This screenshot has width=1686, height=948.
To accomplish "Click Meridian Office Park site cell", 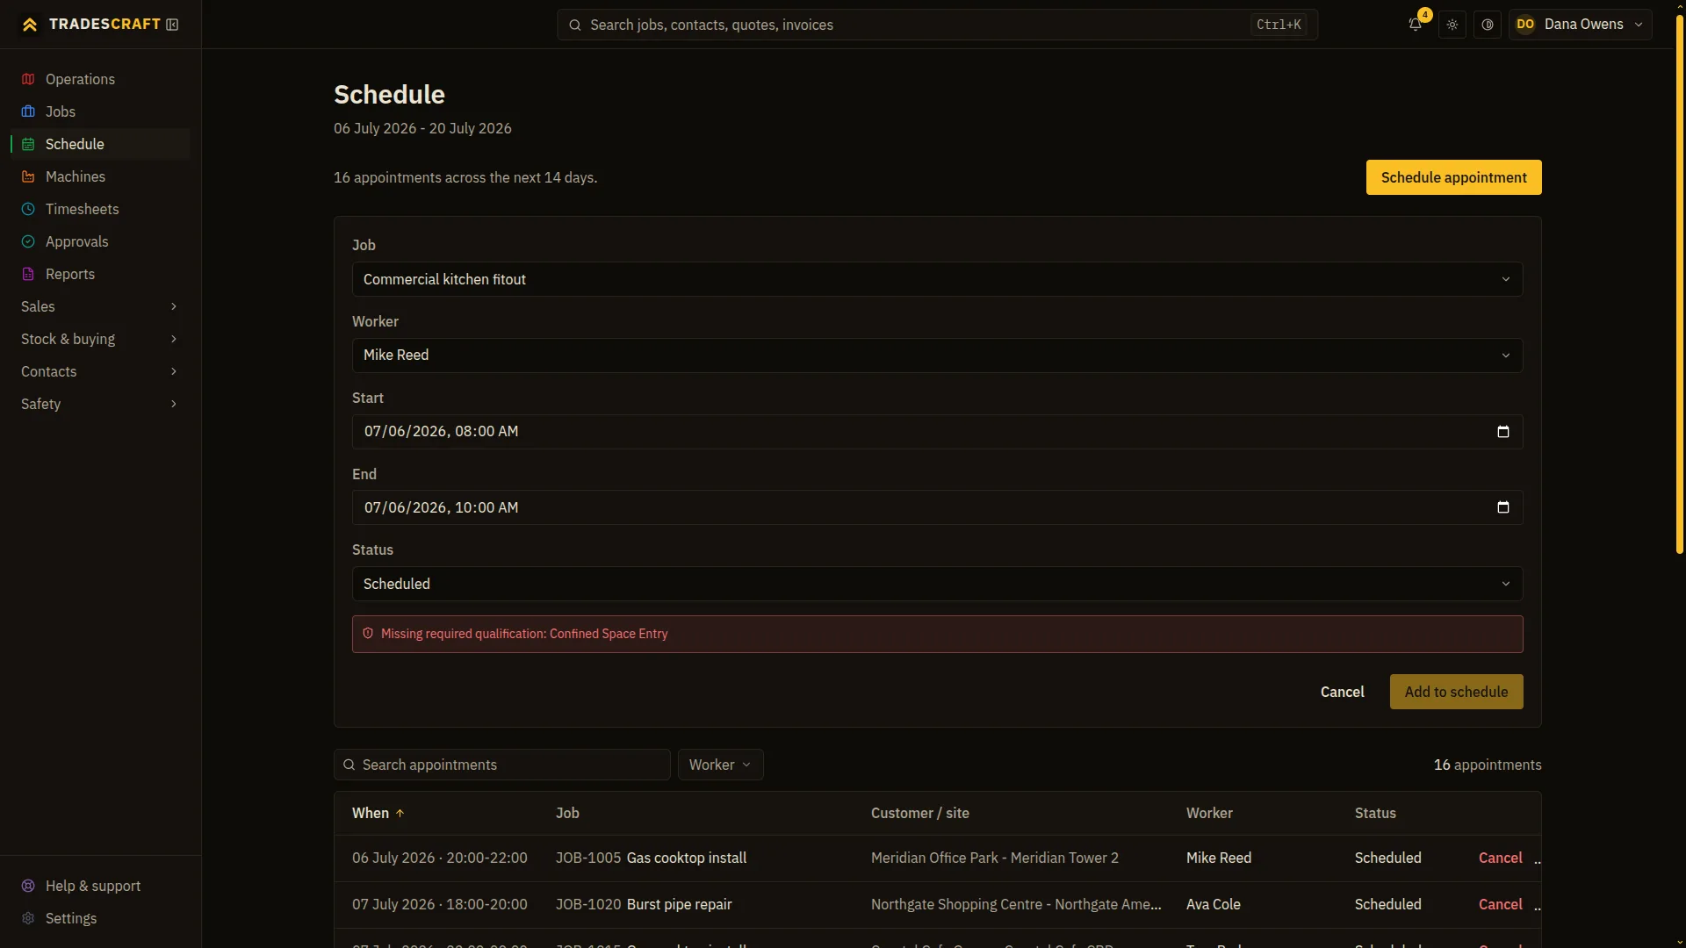I will point(995,858).
